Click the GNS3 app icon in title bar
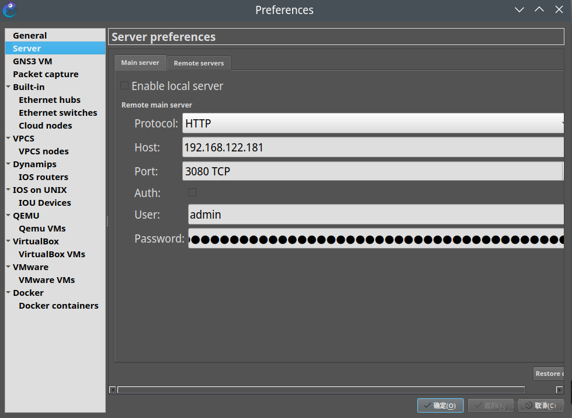Viewport: 572px width, 418px height. point(9,9)
